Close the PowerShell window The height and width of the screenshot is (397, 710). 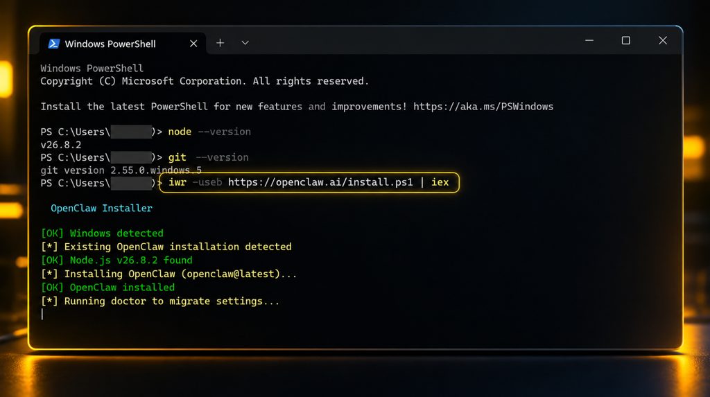click(x=663, y=40)
